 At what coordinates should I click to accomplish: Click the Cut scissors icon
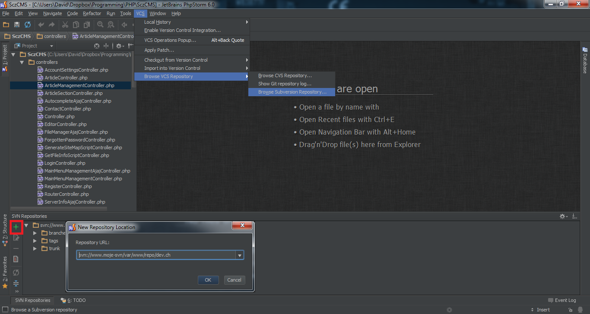coord(65,25)
